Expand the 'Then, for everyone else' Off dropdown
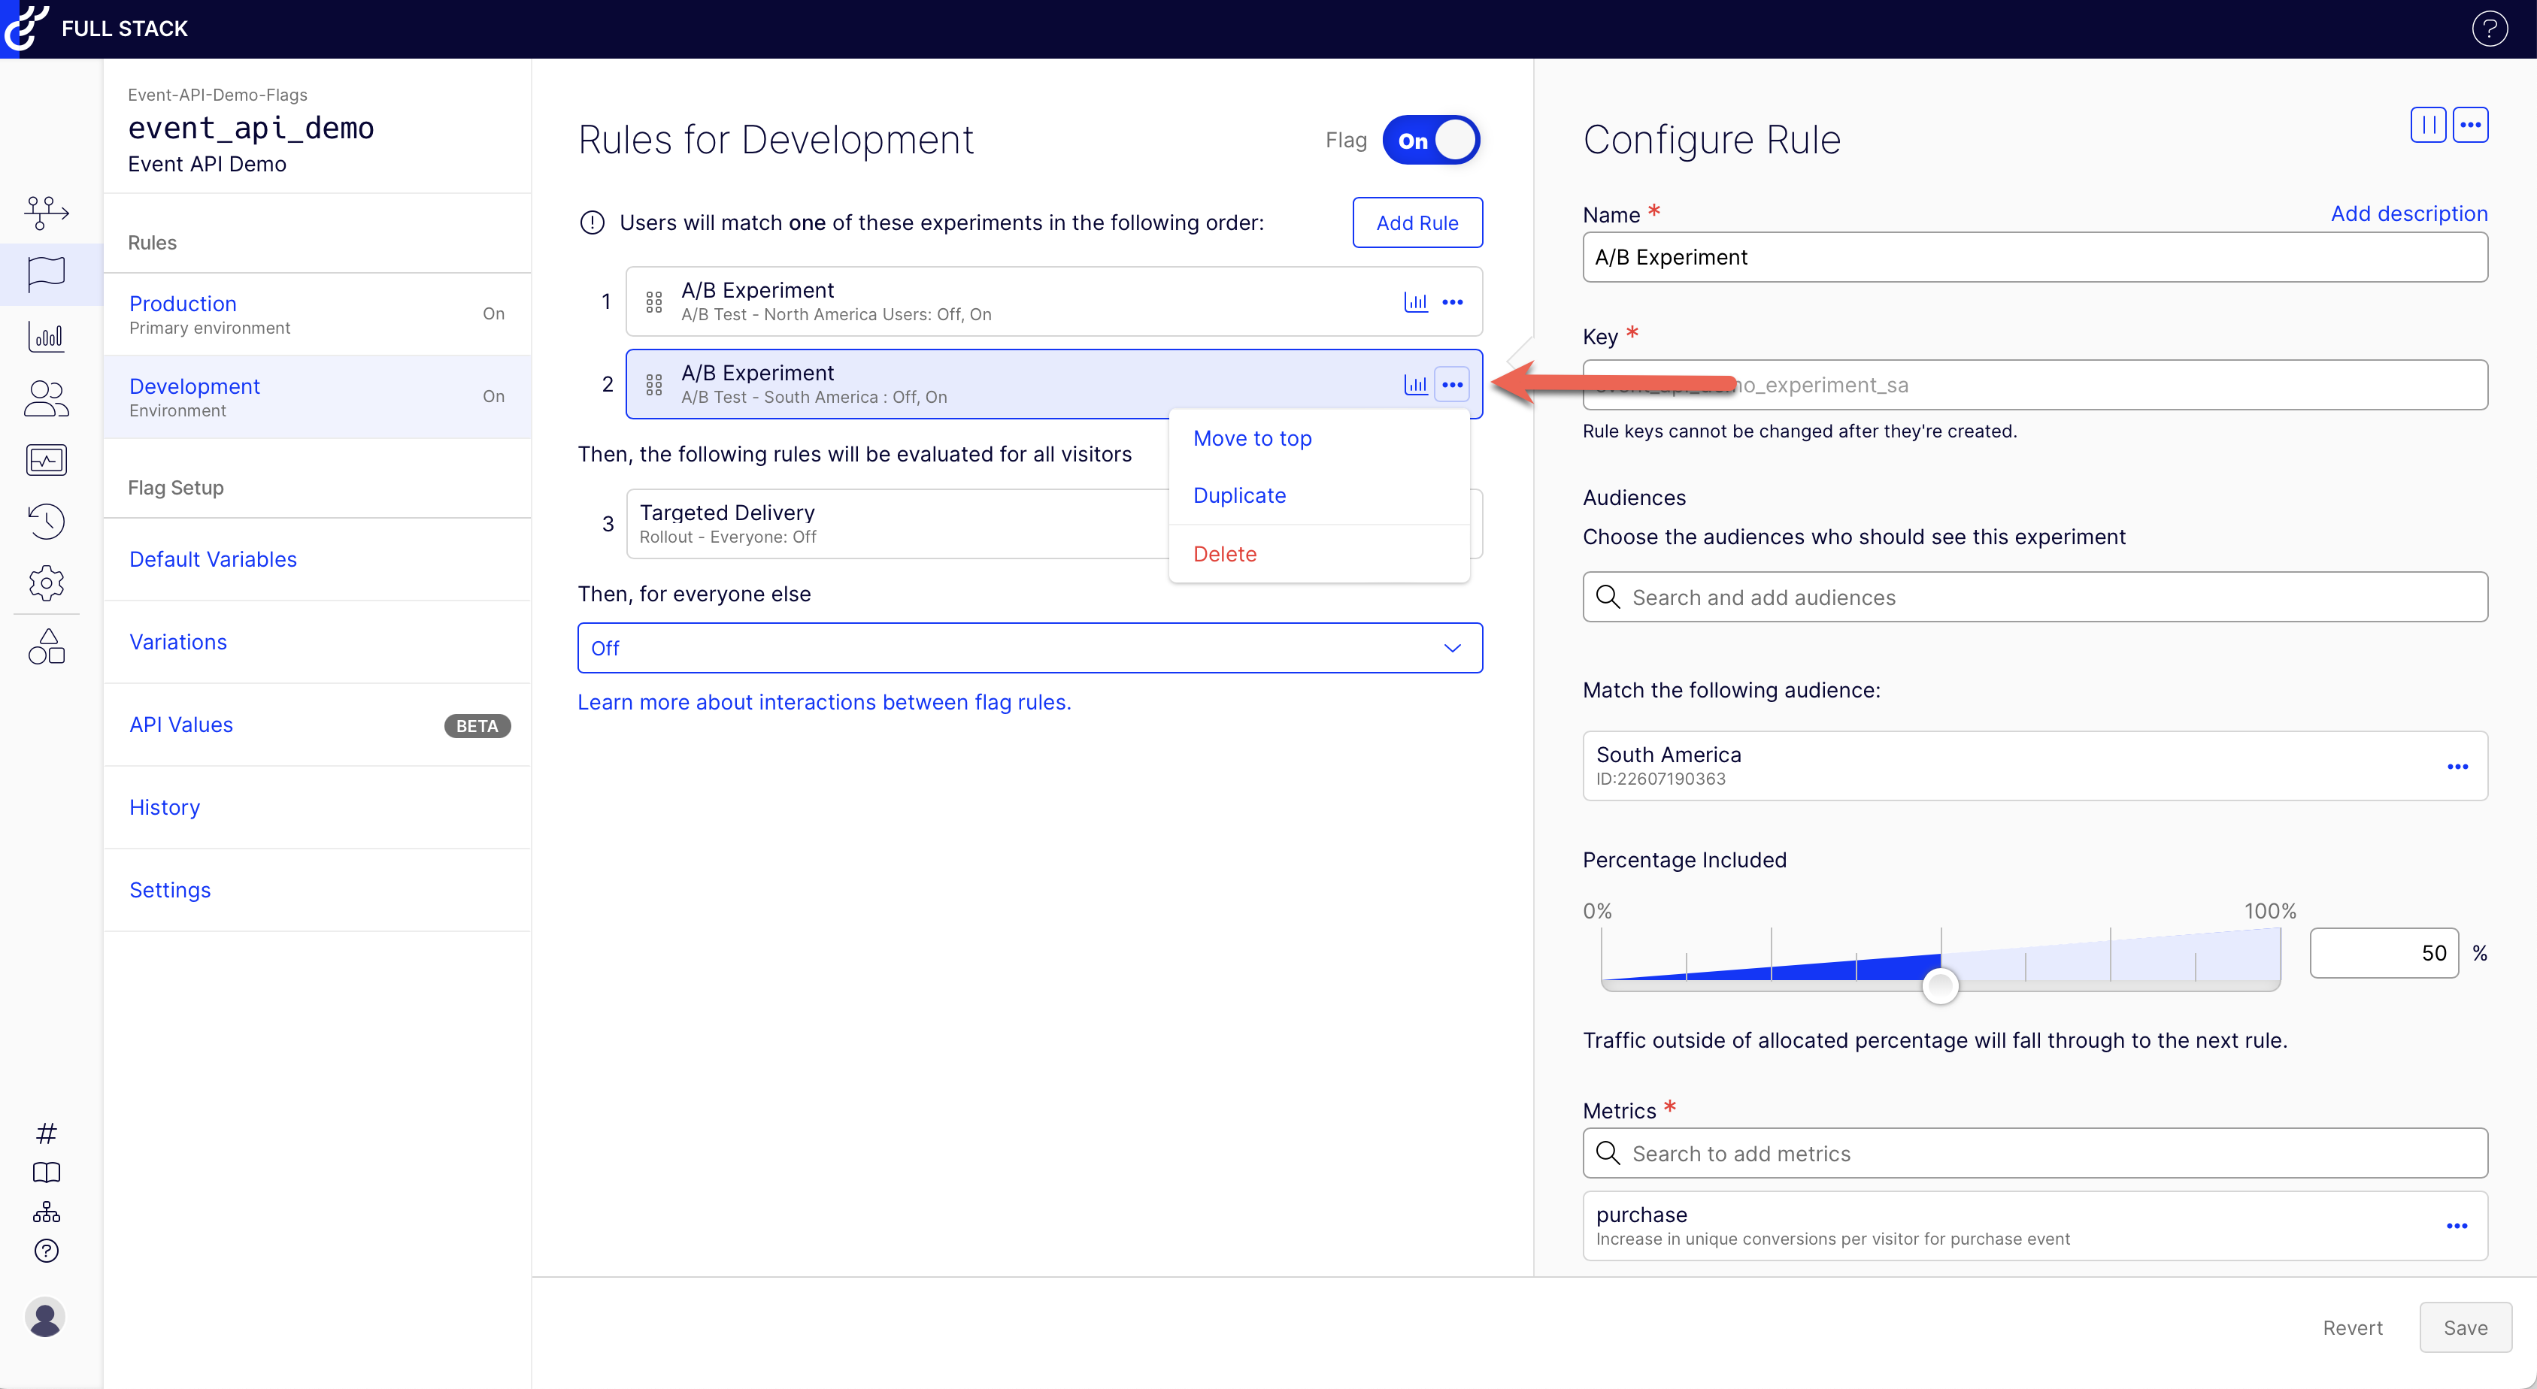2537x1389 pixels. pos(1029,648)
